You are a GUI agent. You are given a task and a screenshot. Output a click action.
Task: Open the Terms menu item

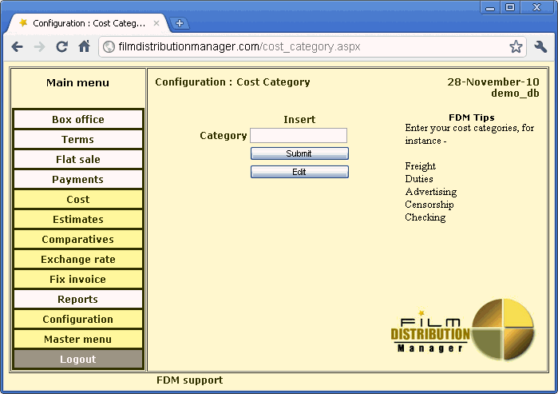tap(78, 140)
